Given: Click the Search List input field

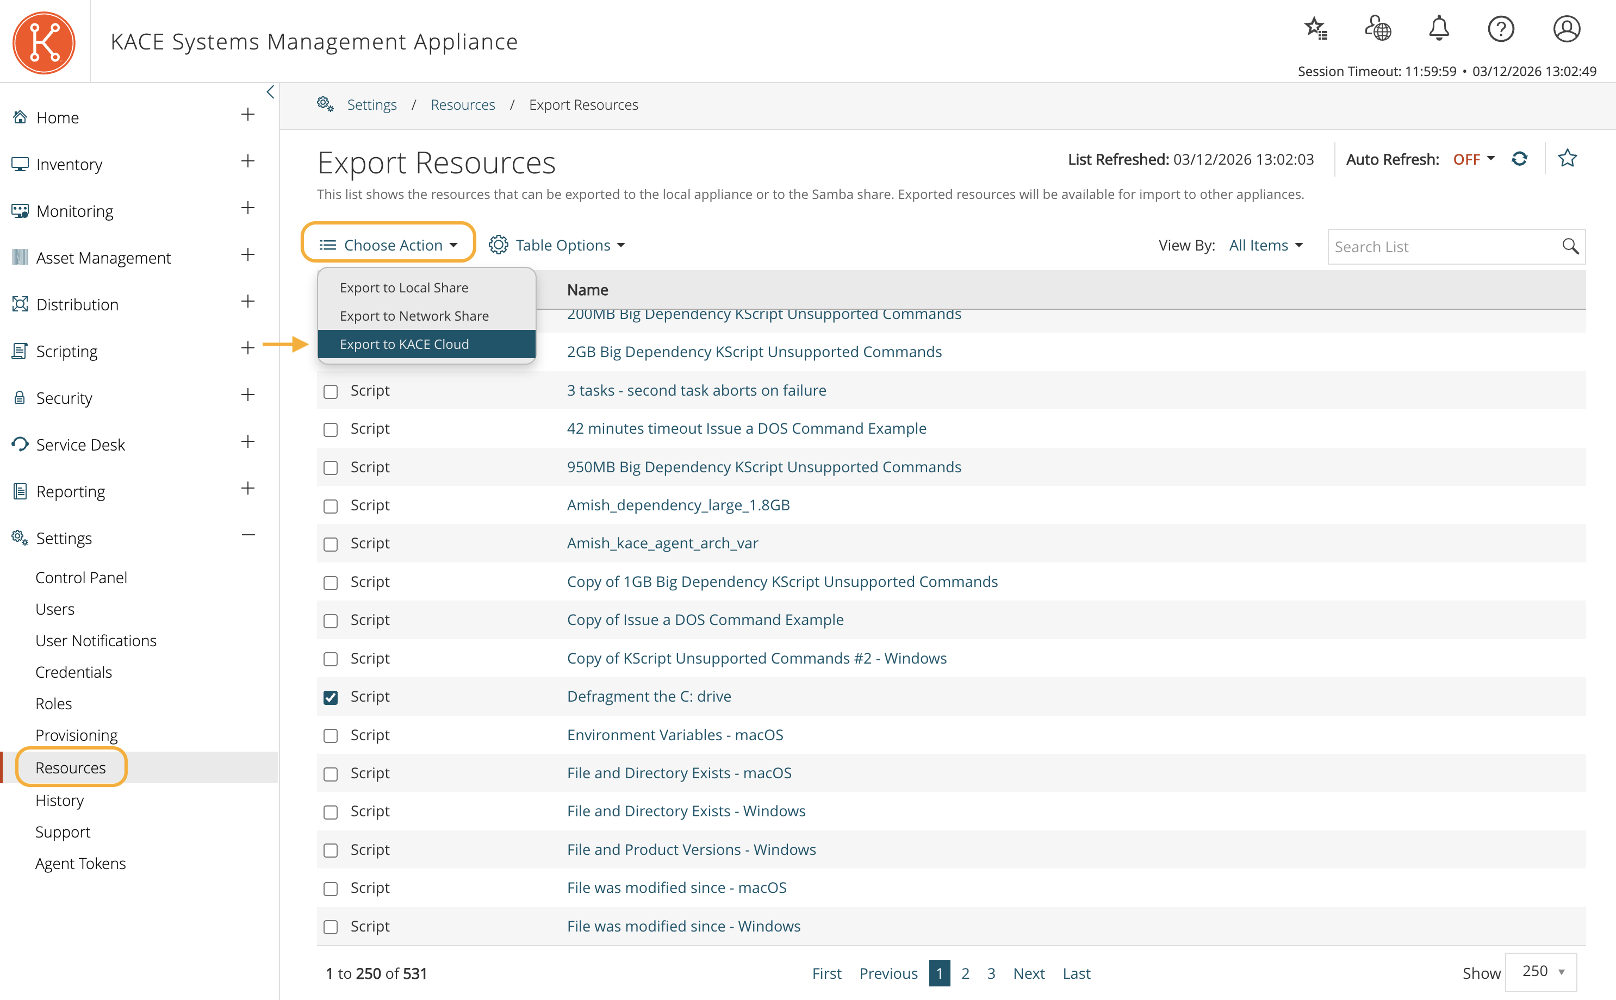Looking at the screenshot, I should click(x=1442, y=247).
